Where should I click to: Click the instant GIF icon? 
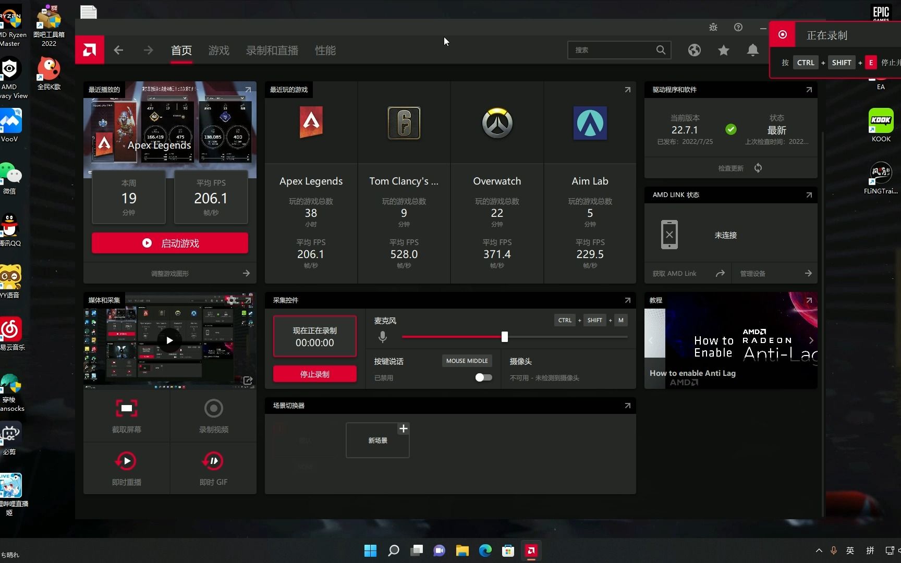(x=213, y=461)
